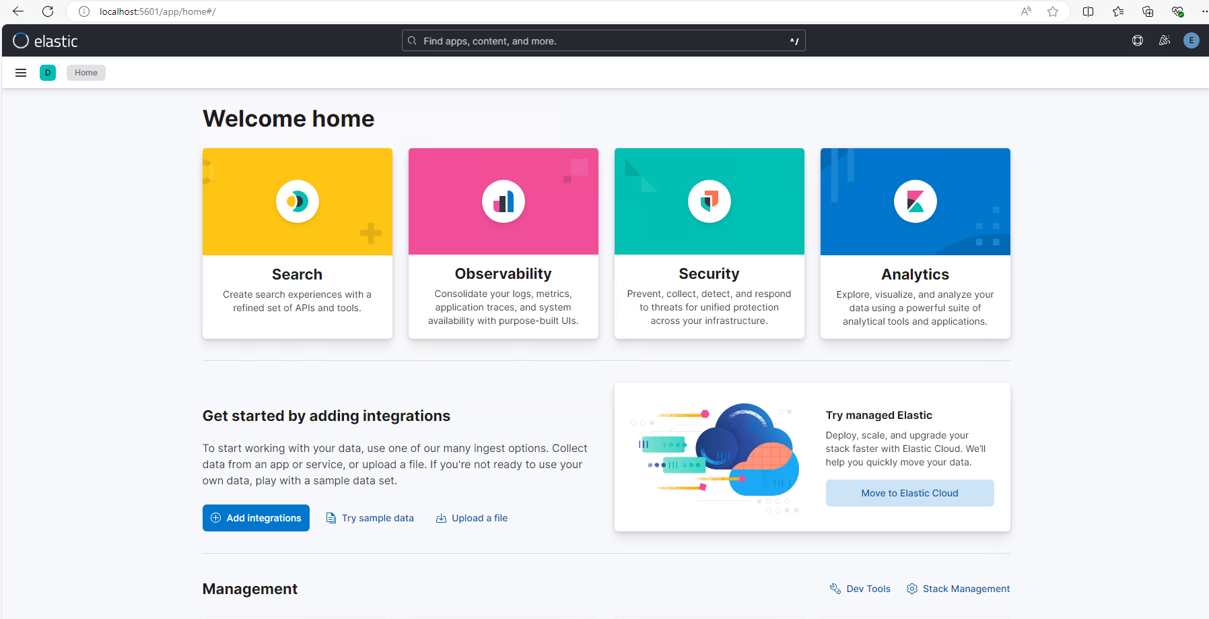Click Move to Elastic Cloud button
Screen dimensions: 1209x619
coord(909,493)
